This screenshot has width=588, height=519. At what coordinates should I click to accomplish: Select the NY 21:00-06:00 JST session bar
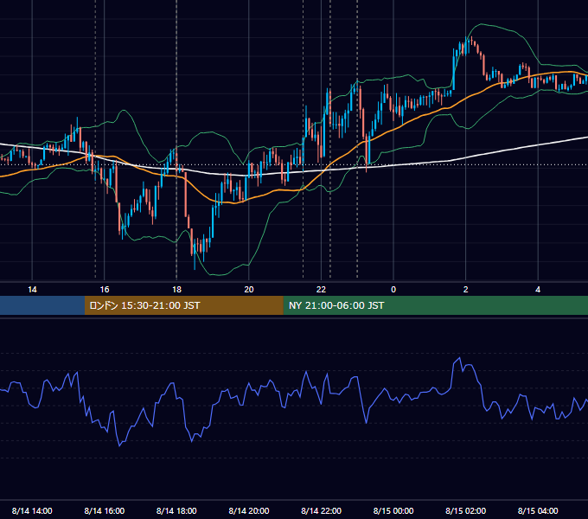[x=435, y=305]
